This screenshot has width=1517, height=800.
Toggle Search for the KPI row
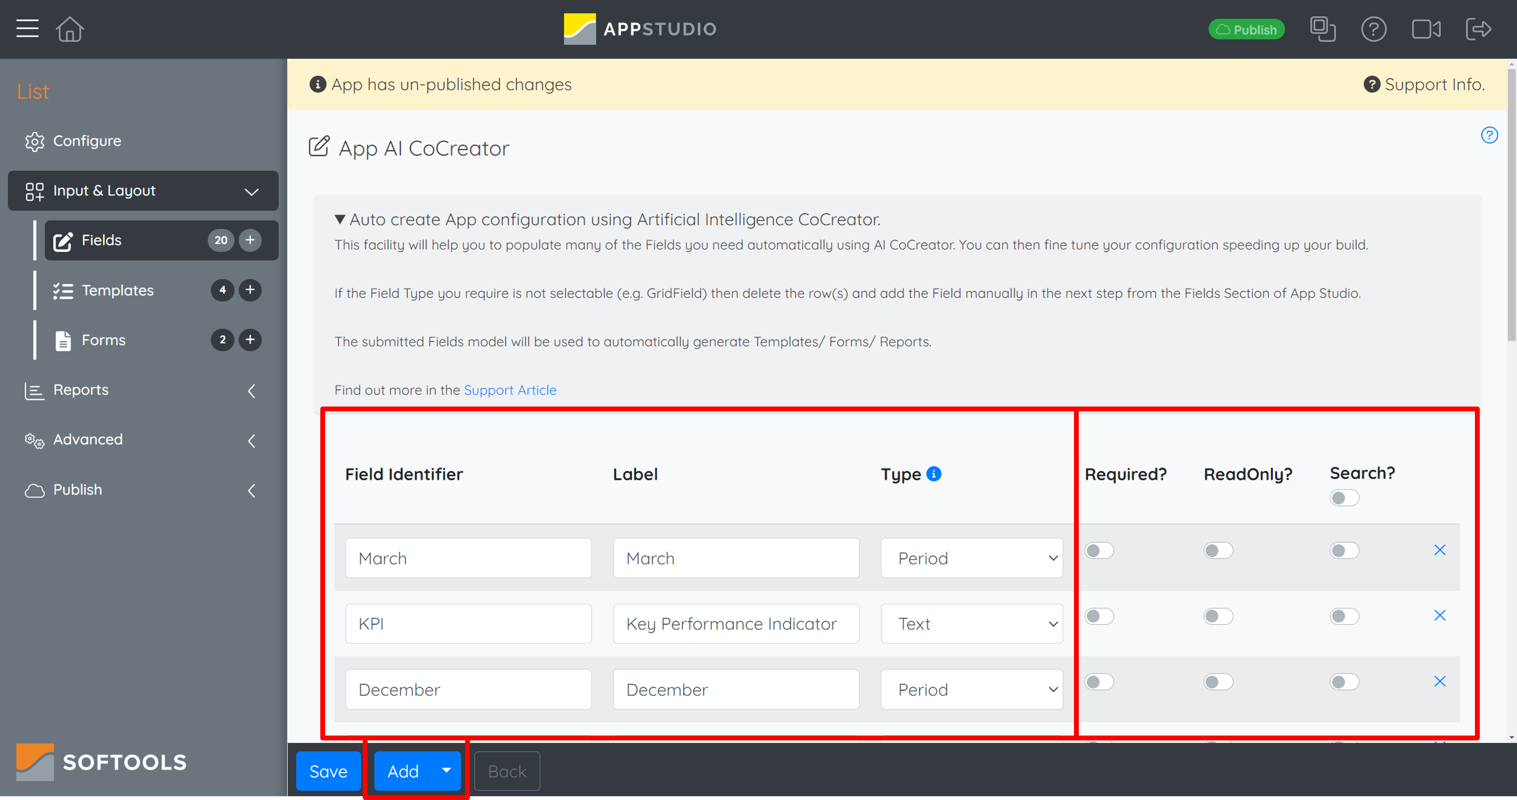coord(1344,616)
